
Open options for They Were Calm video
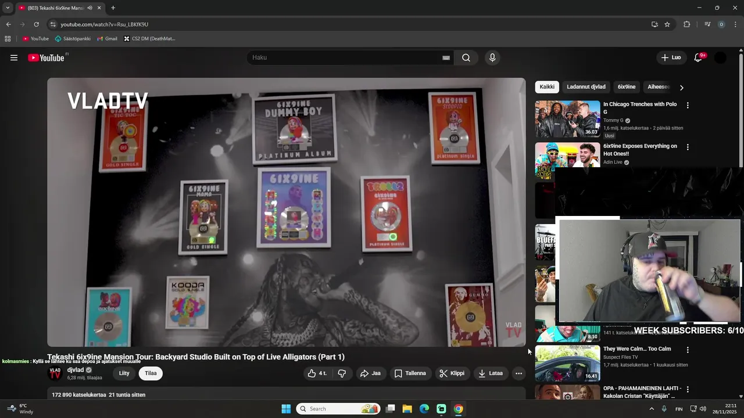688,350
